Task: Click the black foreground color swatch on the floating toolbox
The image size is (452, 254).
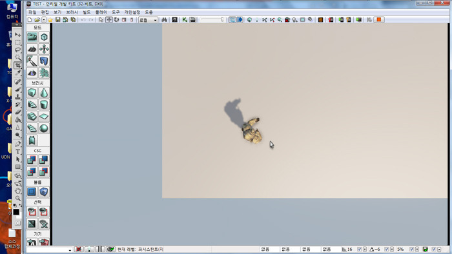Action: coord(16,212)
